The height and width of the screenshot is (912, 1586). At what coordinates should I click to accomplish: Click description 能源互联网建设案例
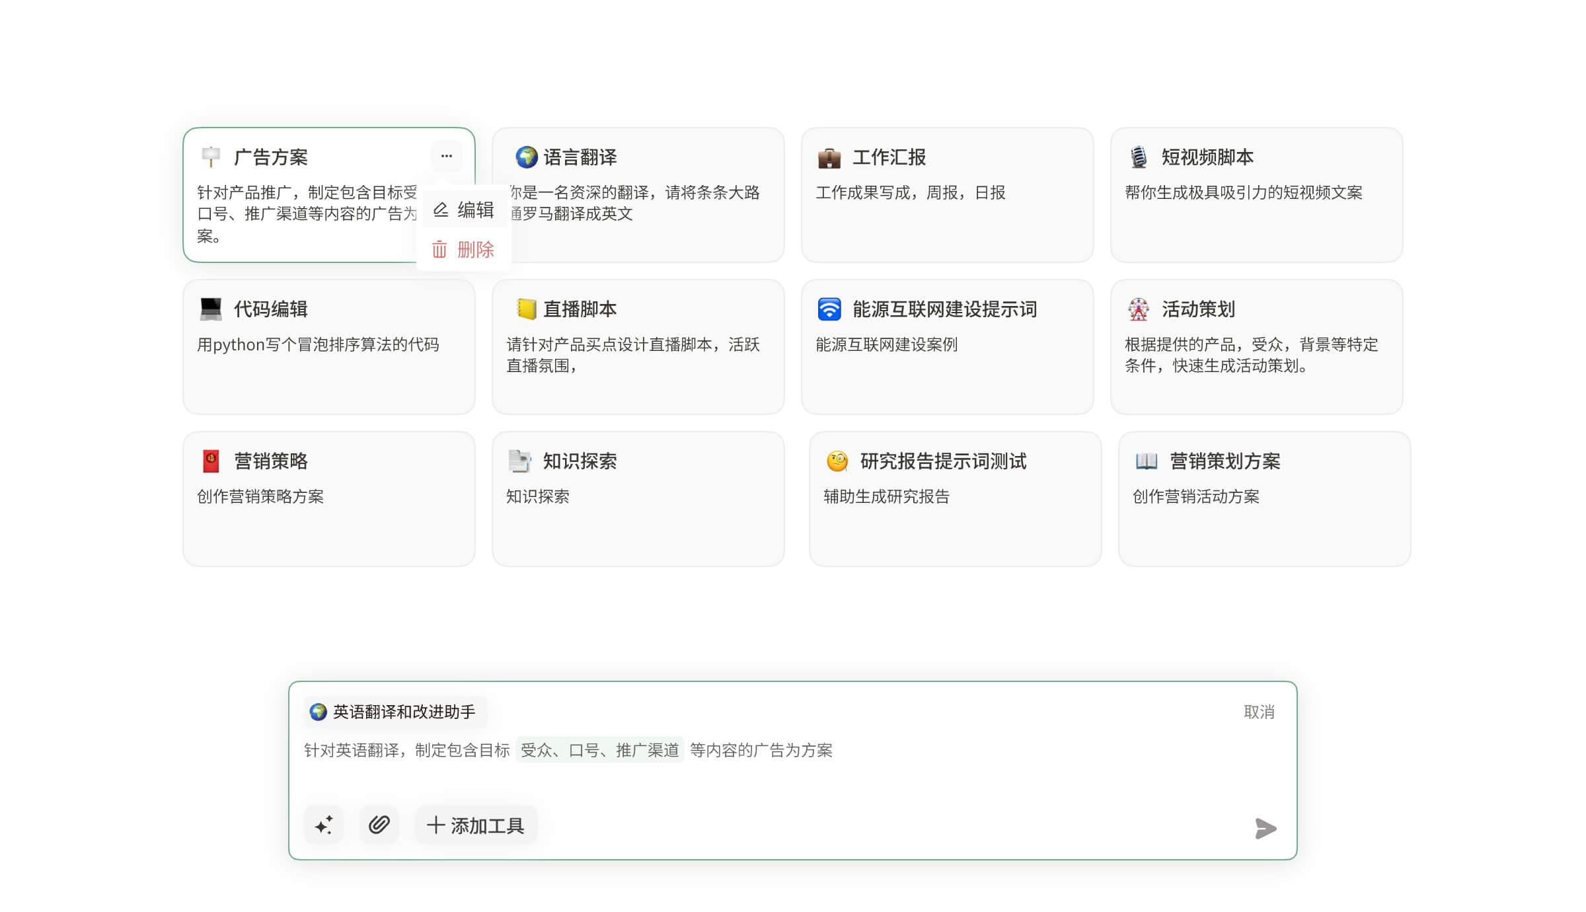pos(887,344)
